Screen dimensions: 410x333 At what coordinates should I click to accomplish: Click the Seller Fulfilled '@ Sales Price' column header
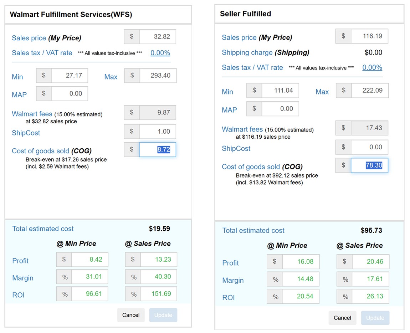coord(359,245)
